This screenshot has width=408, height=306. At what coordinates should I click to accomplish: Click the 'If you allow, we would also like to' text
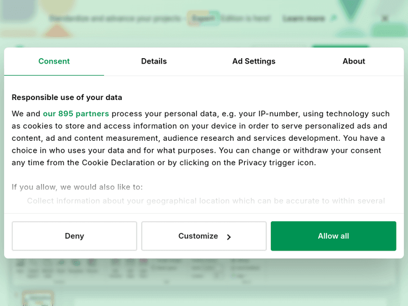pos(77,187)
